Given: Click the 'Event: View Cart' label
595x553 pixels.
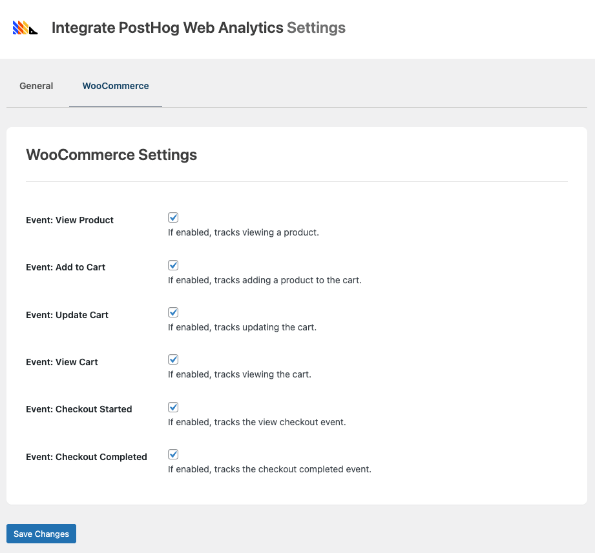Looking at the screenshot, I should tap(62, 362).
